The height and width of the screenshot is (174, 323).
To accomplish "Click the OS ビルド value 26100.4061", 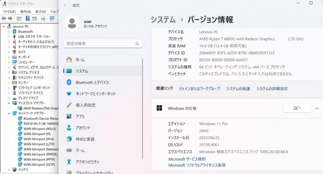I will coord(209,145).
